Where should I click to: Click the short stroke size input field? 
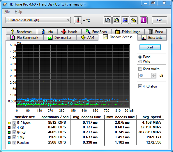tap(145, 76)
